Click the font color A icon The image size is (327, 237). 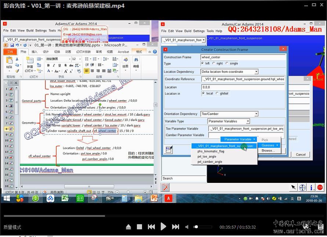[48, 71]
